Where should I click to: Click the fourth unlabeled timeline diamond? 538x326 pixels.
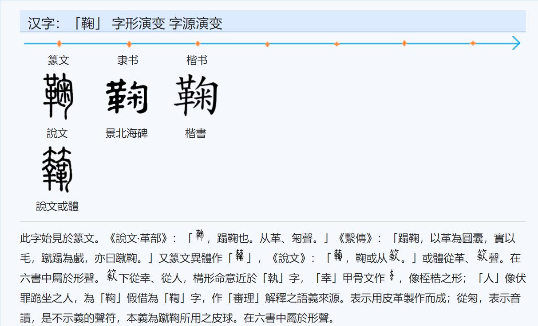click(267, 43)
